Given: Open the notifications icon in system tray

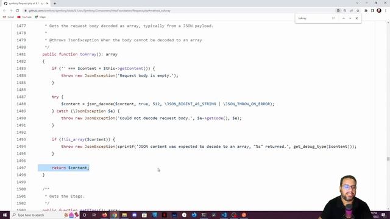Looking at the screenshot, I should click(x=383, y=215).
